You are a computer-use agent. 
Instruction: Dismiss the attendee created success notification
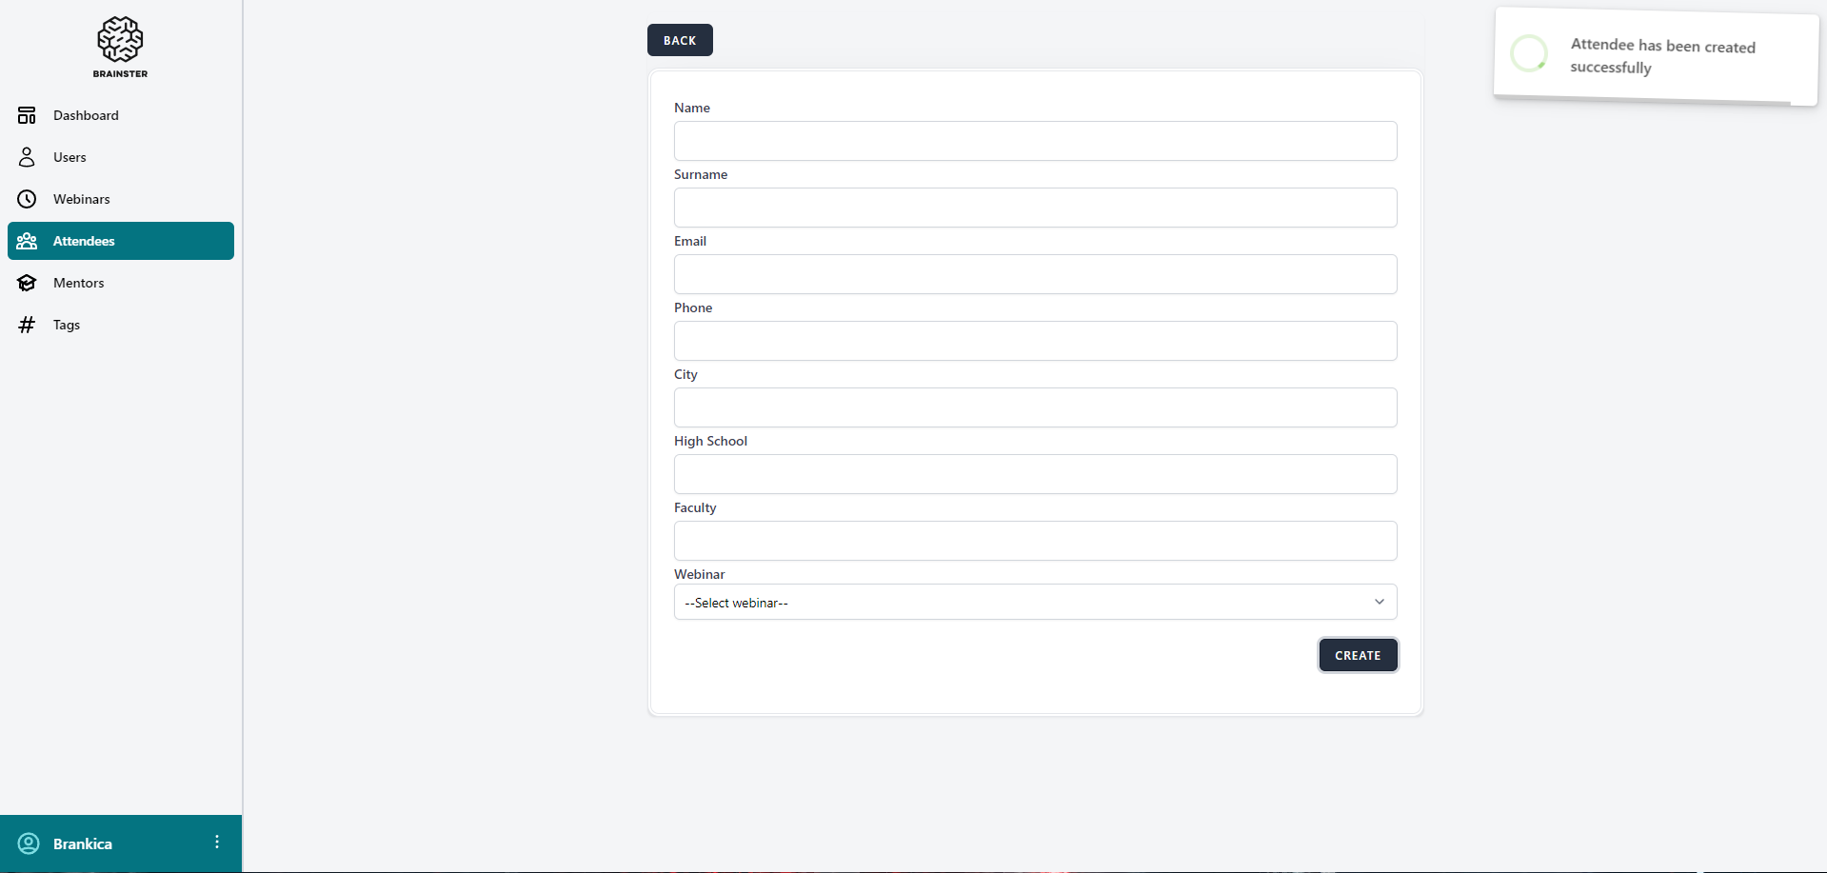(1656, 56)
